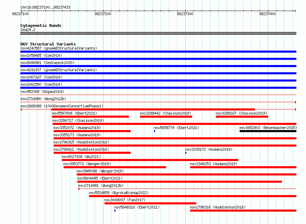
Task: Open nsv6027438 (Wu2021) variant
Action: pyautogui.click(x=81, y=157)
